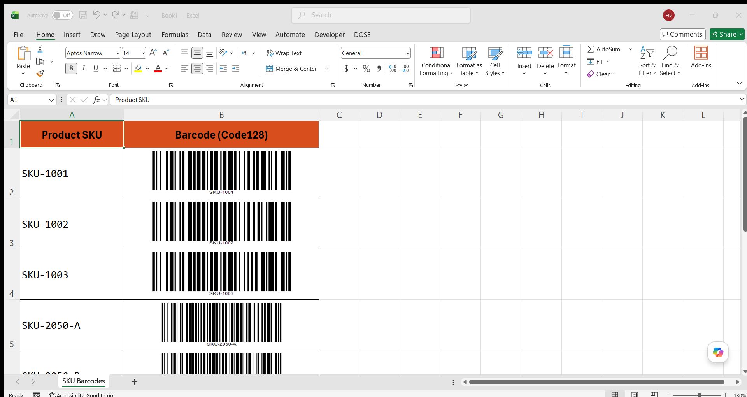Click the Cut scissors icon
This screenshot has height=397, width=747.
pos(40,49)
